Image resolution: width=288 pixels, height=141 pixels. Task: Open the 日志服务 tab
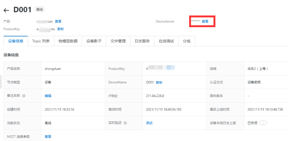(142, 41)
